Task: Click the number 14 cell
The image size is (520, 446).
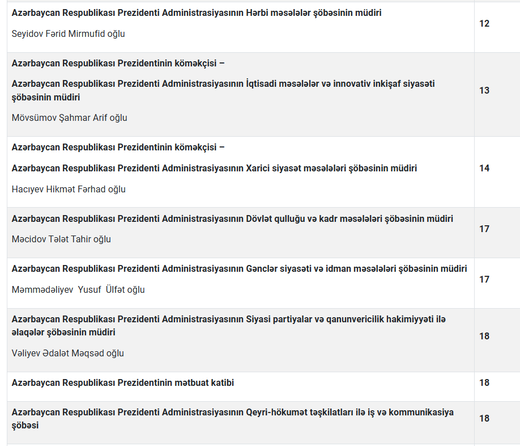Action: coord(484,169)
